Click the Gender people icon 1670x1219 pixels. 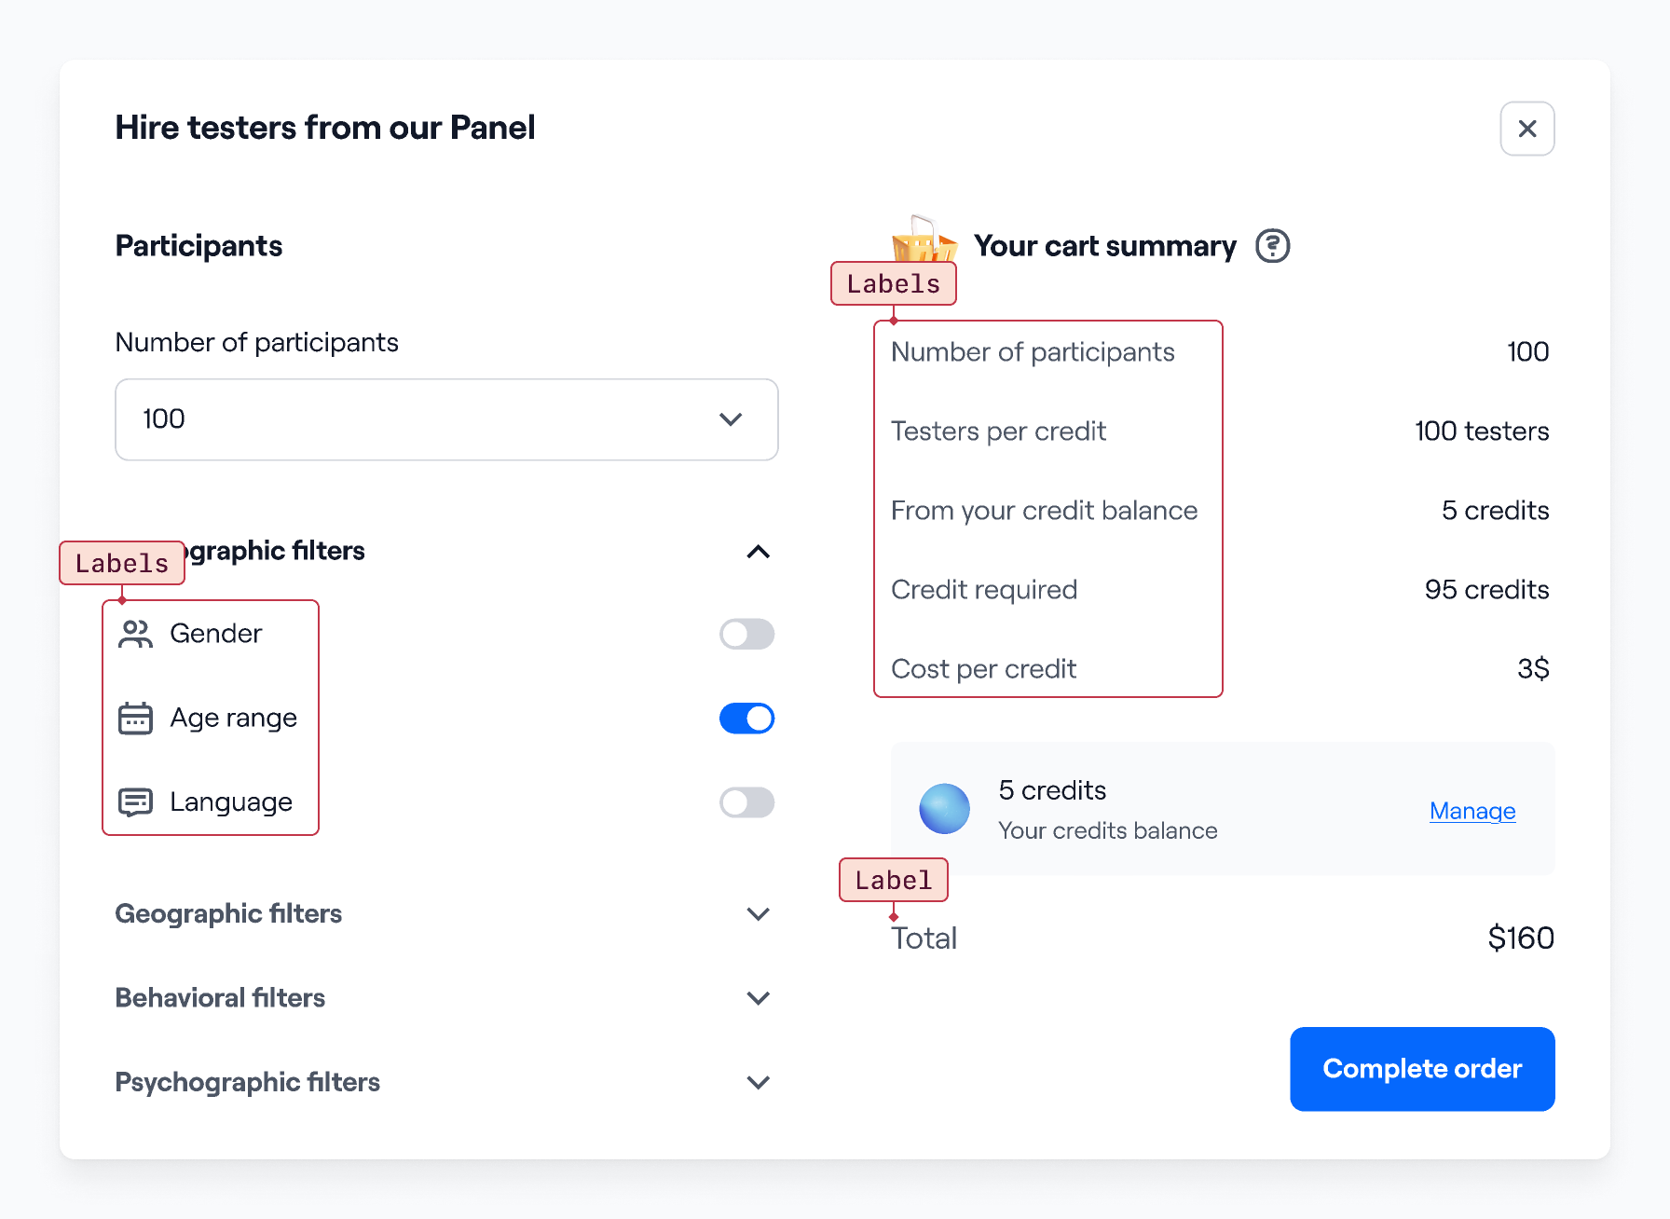(135, 634)
